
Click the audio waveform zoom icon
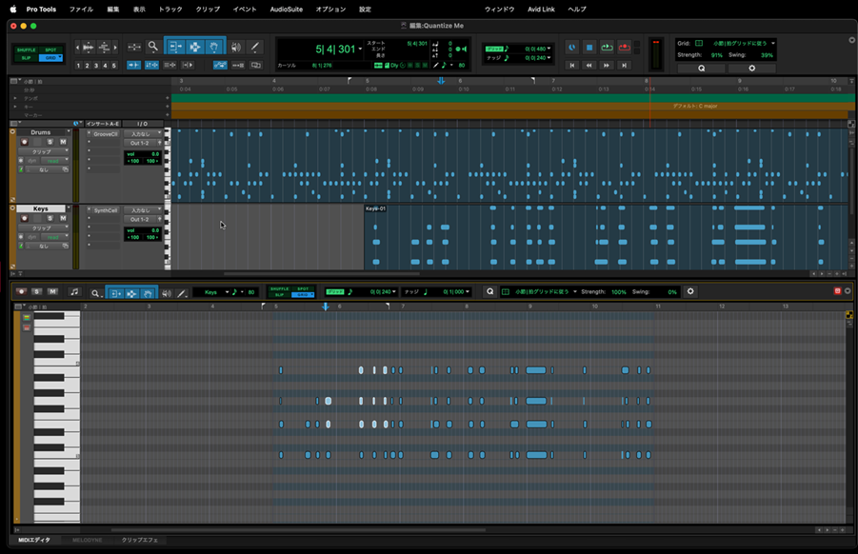pos(88,47)
